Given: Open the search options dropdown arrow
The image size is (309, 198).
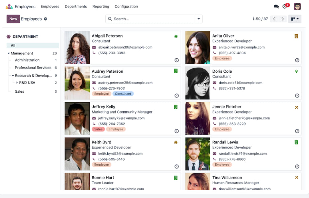Looking at the screenshot, I should [x=199, y=19].
